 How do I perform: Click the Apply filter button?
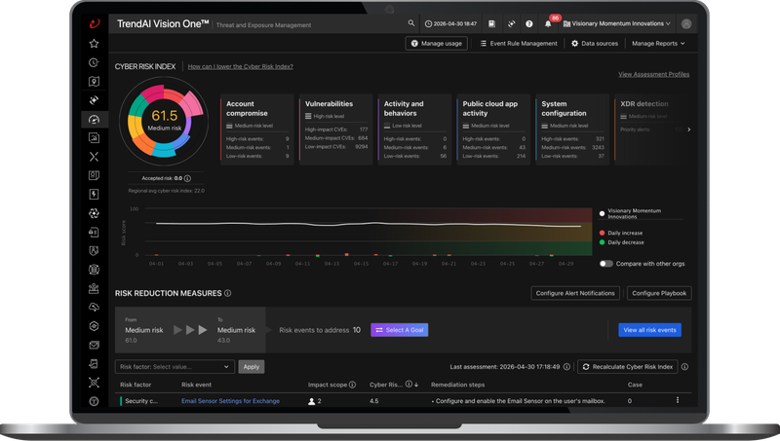[x=252, y=366]
